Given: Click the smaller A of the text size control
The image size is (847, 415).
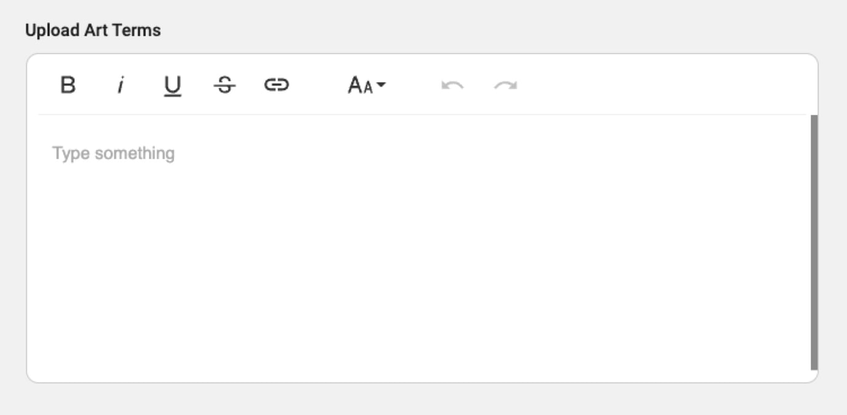Looking at the screenshot, I should pos(367,87).
